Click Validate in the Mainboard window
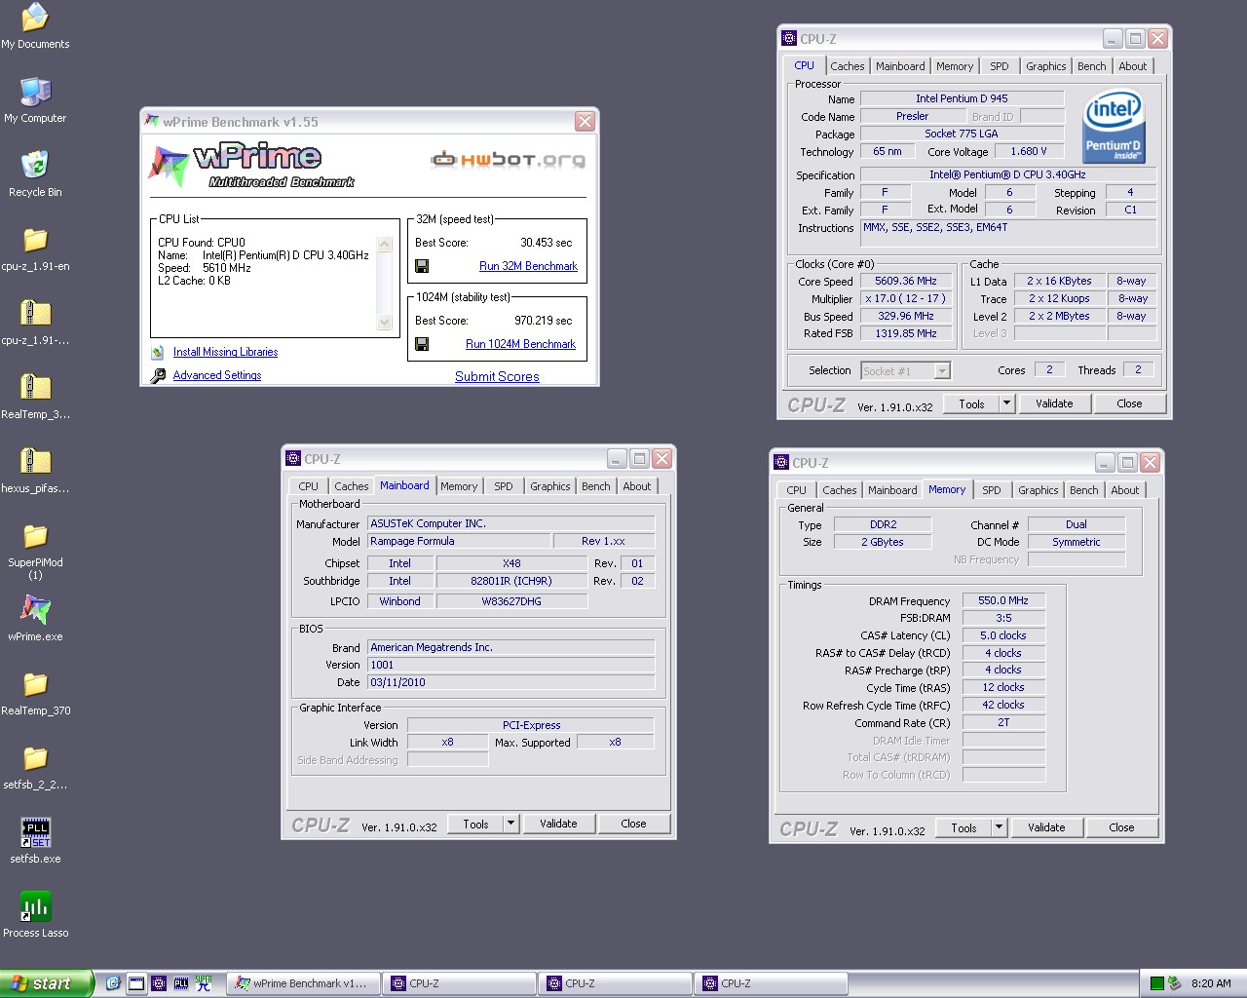Image resolution: width=1247 pixels, height=998 pixels. pos(558,824)
